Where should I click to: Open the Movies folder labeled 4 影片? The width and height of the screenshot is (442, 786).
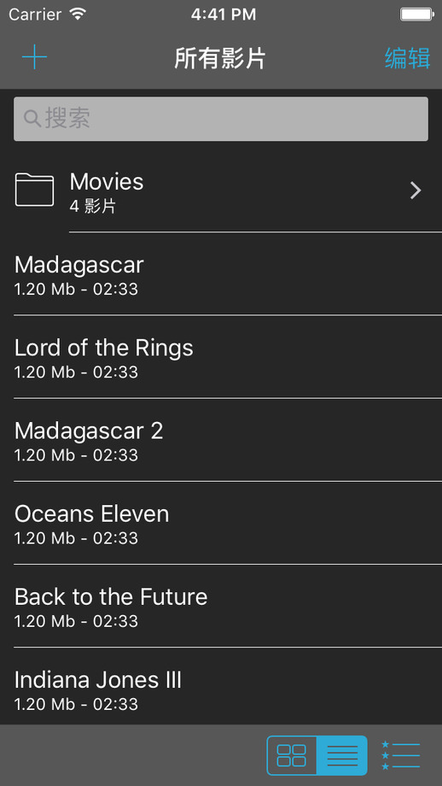click(x=221, y=191)
